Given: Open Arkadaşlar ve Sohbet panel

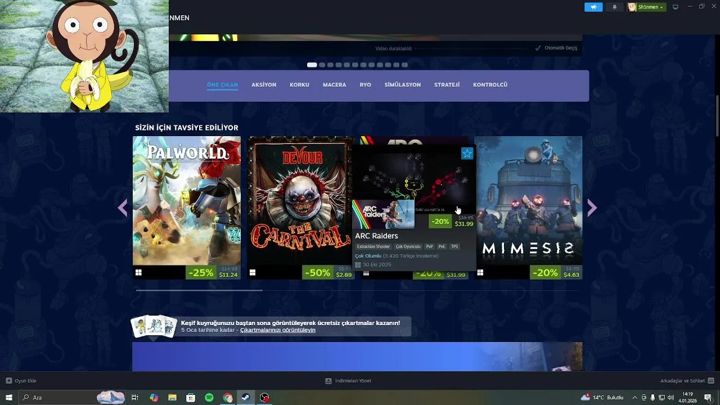Looking at the screenshot, I should (687, 381).
